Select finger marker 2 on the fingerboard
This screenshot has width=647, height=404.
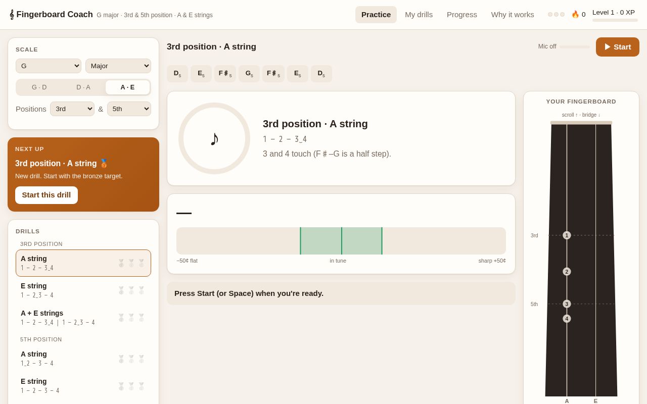(567, 272)
